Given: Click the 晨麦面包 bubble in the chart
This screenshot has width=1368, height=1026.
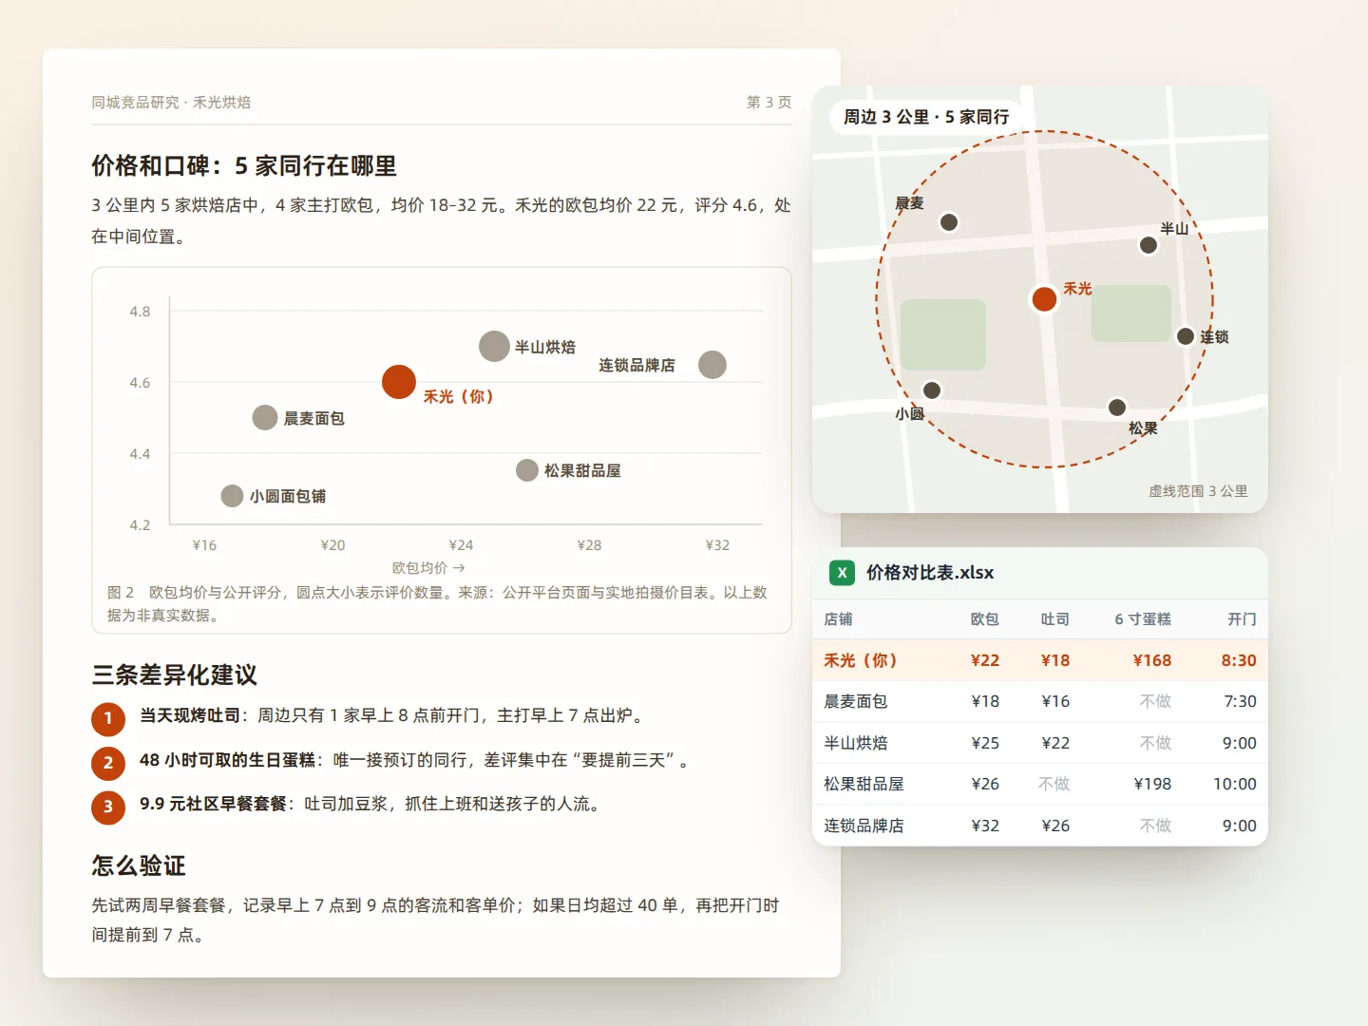Looking at the screenshot, I should [x=265, y=418].
